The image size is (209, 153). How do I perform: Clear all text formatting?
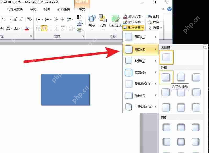tap(29, 19)
